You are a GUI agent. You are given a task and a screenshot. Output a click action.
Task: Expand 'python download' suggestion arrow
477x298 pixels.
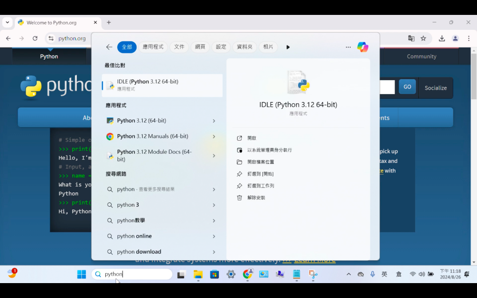(214, 252)
